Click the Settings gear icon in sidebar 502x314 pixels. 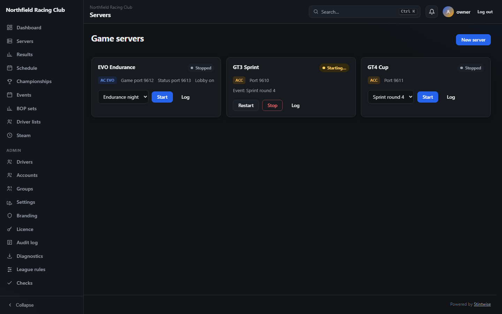(x=10, y=202)
